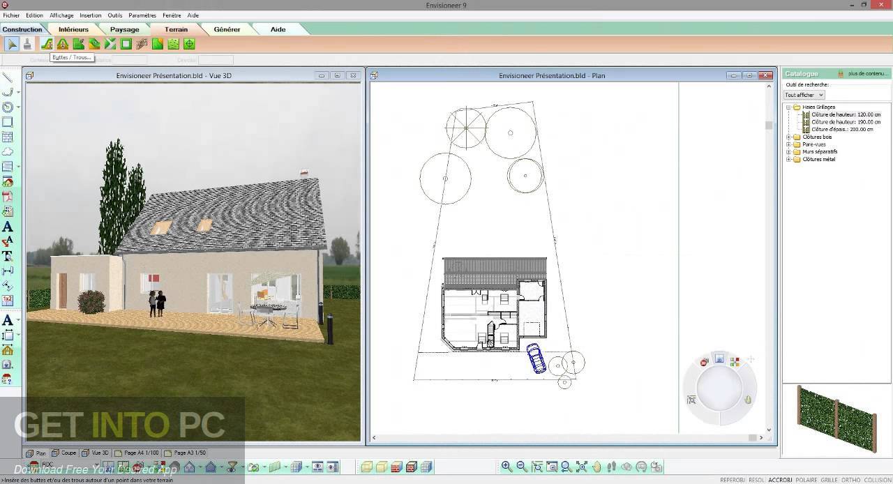Click the yellow wireframe box display icon
Image resolution: width=893 pixels, height=484 pixels.
click(x=366, y=467)
